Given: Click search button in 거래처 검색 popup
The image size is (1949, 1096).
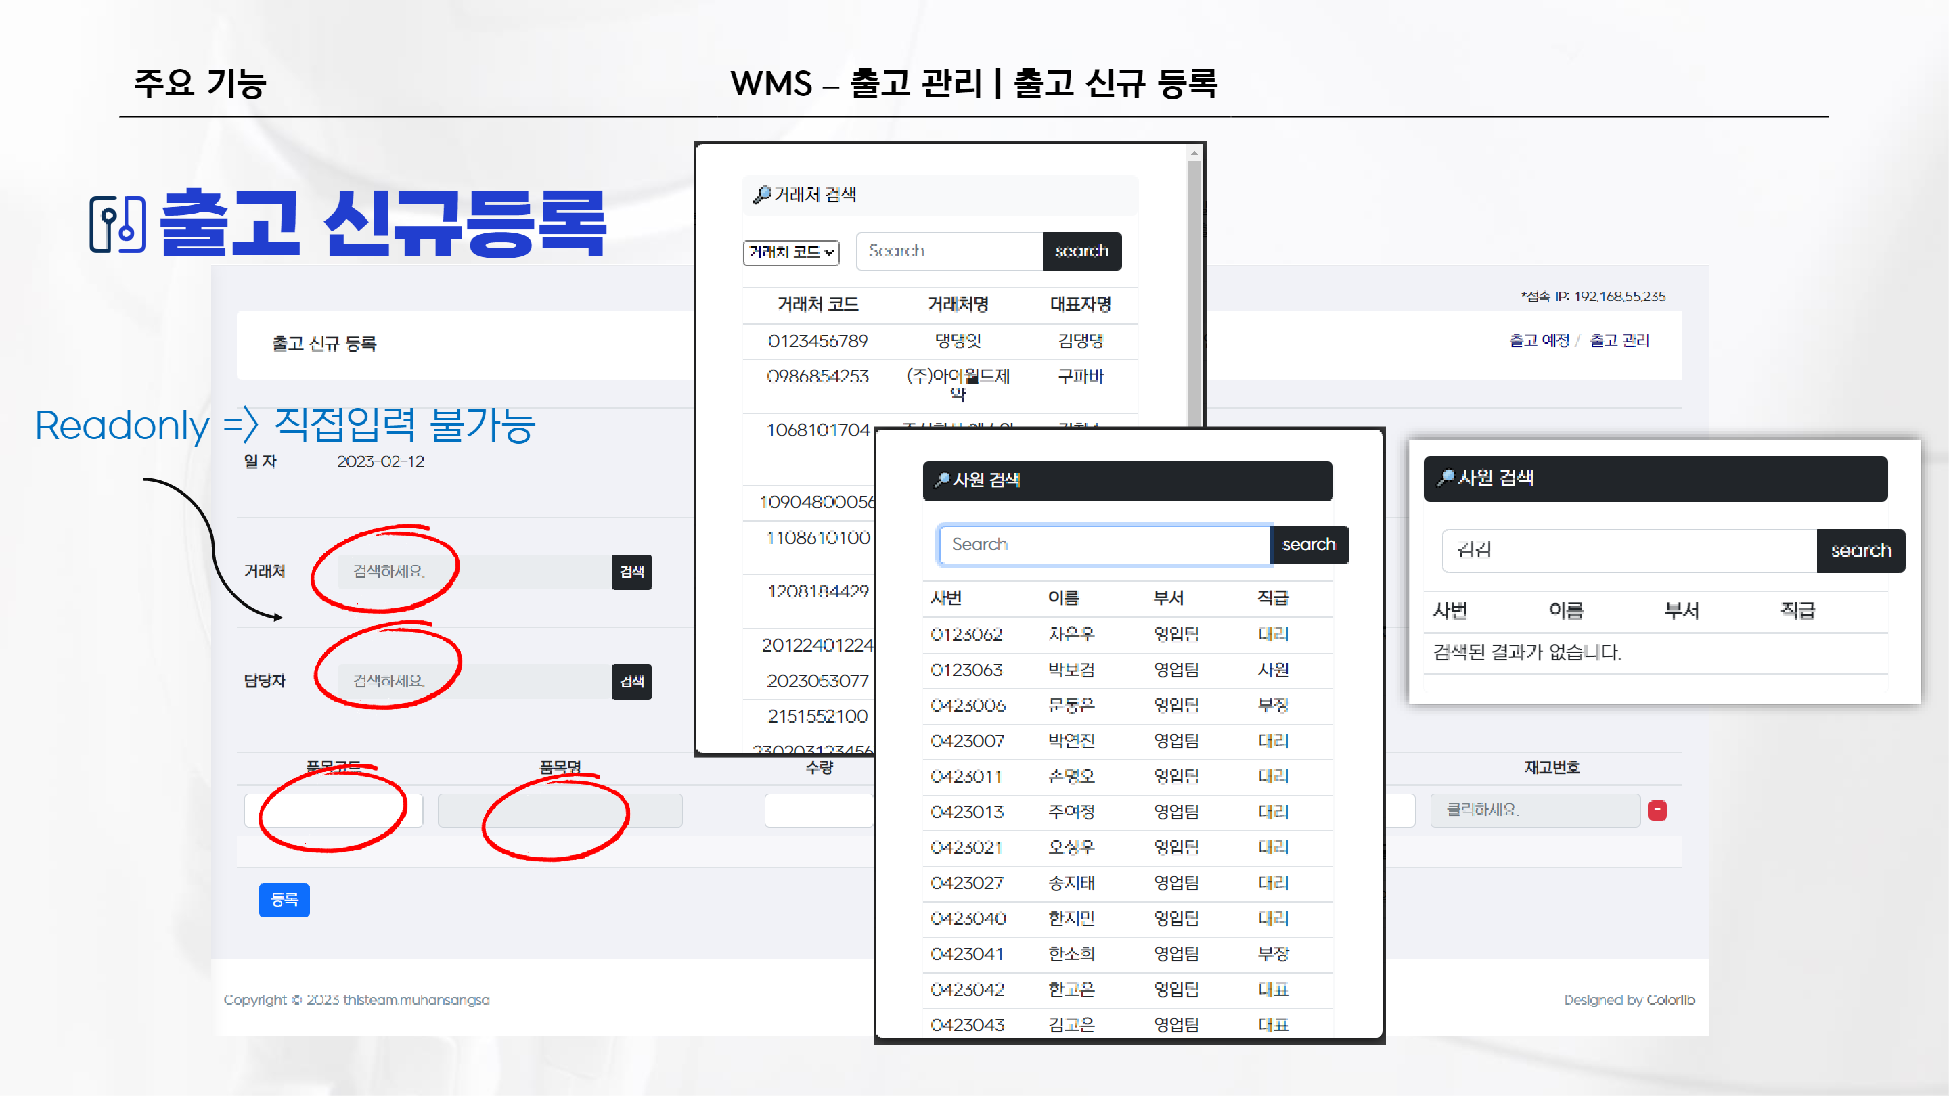Looking at the screenshot, I should click(1081, 251).
